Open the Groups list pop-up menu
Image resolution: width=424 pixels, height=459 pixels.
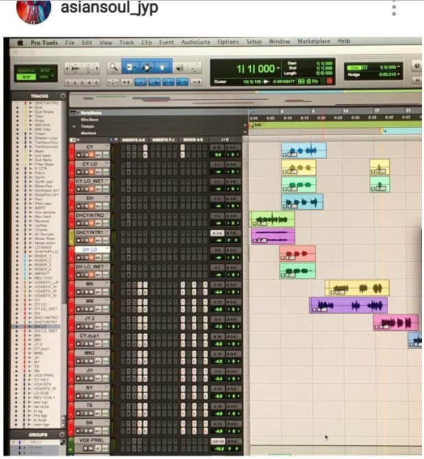63,434
